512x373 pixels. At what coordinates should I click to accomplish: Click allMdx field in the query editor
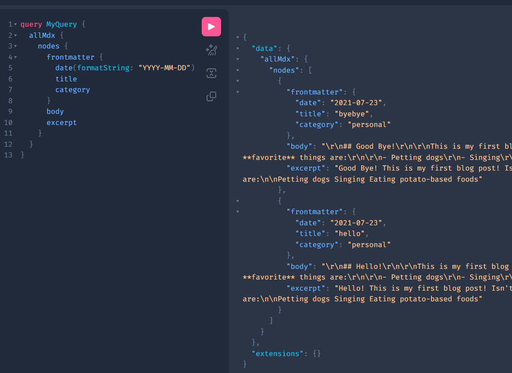(42, 35)
